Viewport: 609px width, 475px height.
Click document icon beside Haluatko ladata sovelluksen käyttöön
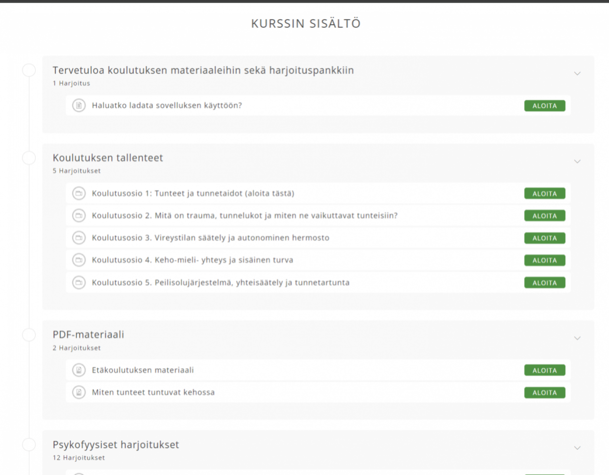point(79,105)
